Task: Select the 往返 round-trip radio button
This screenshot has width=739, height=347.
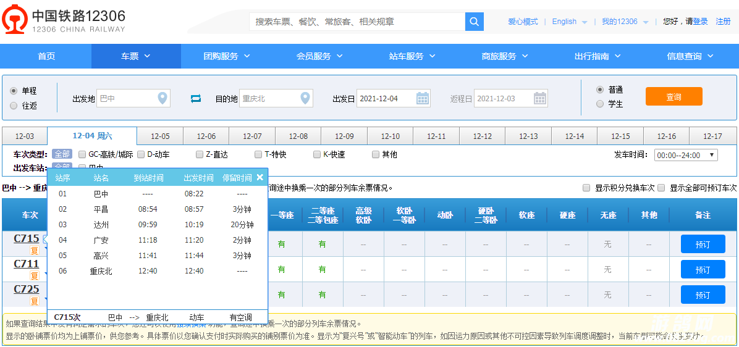Action: pyautogui.click(x=14, y=106)
